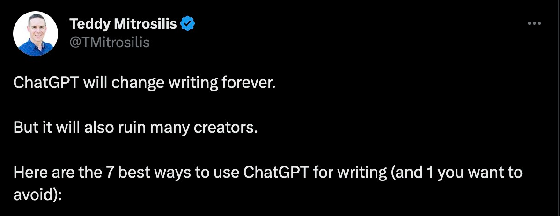Image resolution: width=560 pixels, height=216 pixels.
Task: Click the word "But" starting the second sentence
Action: point(23,128)
